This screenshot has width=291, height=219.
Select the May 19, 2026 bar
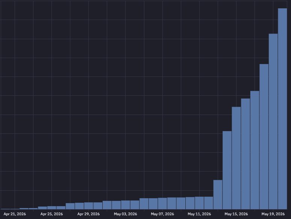[273, 121]
